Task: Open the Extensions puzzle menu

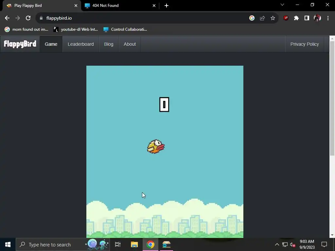Action: pyautogui.click(x=296, y=18)
